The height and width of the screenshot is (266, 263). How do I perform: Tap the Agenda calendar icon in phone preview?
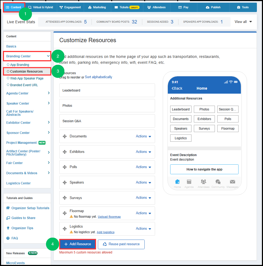click(x=189, y=182)
